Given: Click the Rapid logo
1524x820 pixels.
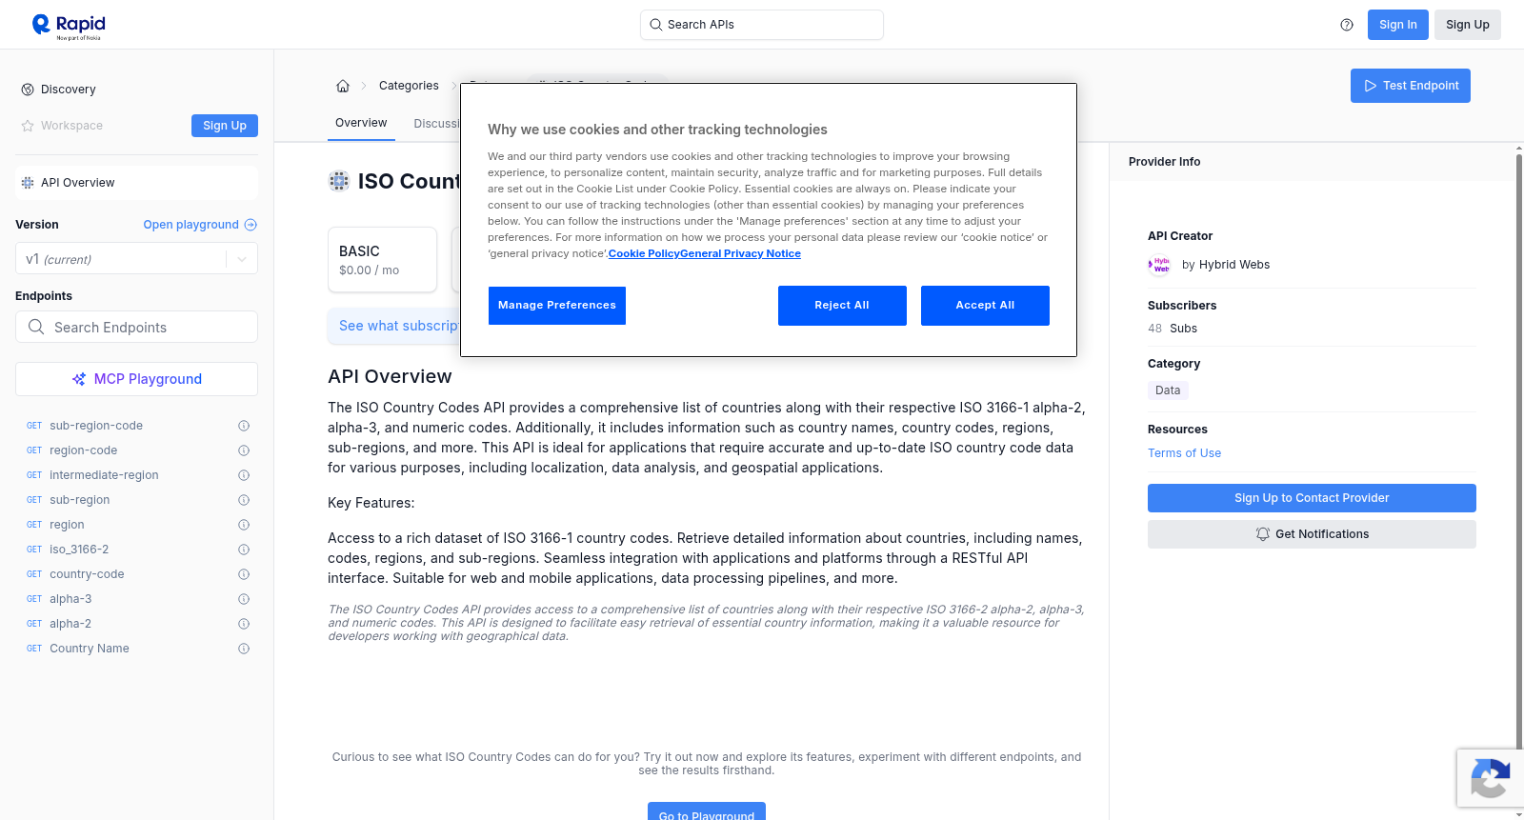Looking at the screenshot, I should pyautogui.click(x=69, y=26).
